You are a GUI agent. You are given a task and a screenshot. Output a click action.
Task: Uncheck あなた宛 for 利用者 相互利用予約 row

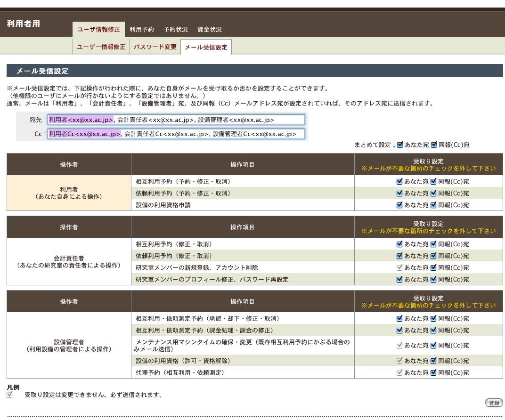pyautogui.click(x=400, y=181)
